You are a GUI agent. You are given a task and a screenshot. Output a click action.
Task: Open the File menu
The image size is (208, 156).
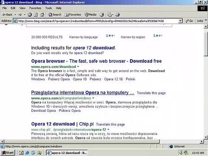tap(4, 8)
